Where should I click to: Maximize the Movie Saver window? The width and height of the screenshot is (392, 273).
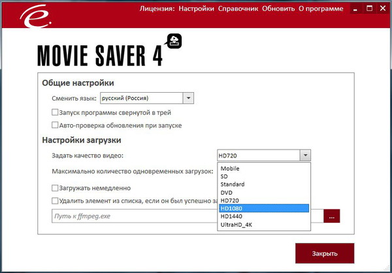click(370, 9)
